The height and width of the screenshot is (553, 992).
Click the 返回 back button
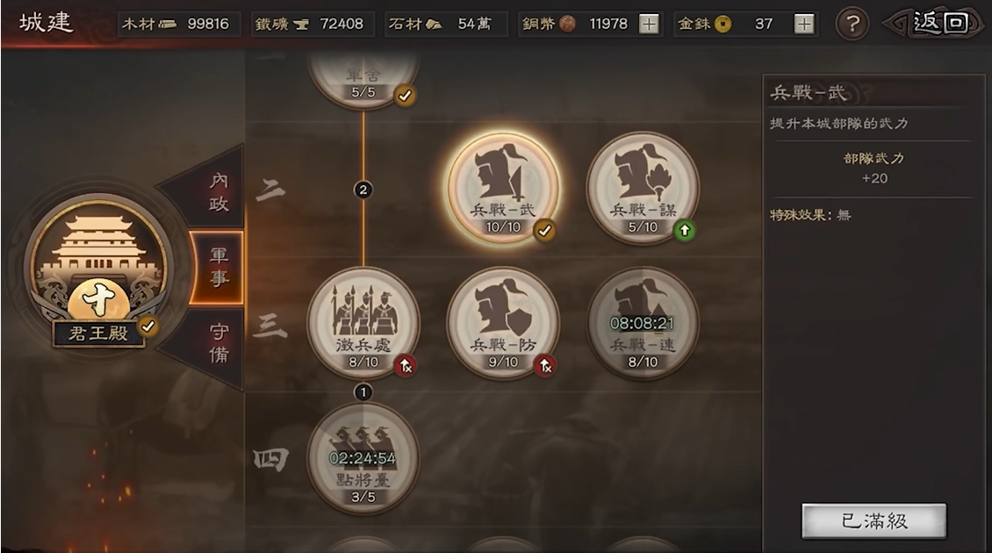click(934, 24)
